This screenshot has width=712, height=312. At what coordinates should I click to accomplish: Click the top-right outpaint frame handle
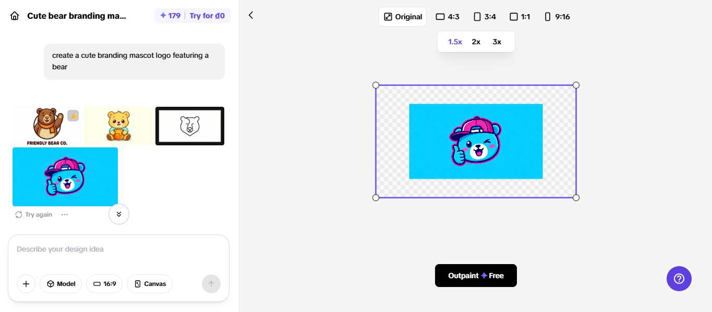click(x=576, y=85)
